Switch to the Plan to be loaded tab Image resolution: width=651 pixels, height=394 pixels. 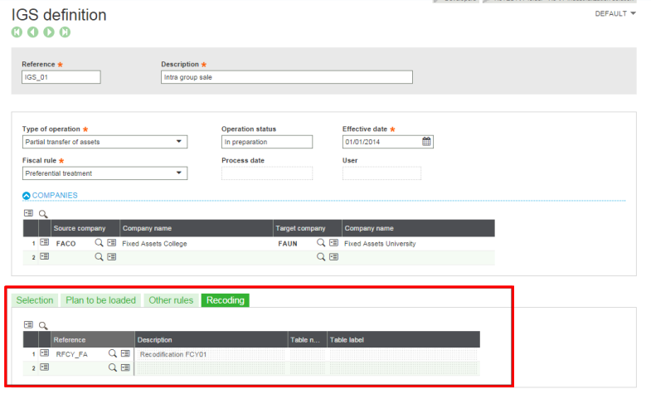(x=101, y=300)
